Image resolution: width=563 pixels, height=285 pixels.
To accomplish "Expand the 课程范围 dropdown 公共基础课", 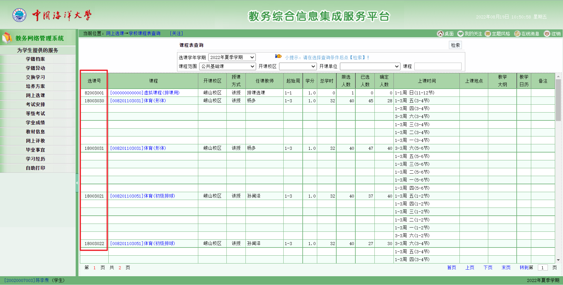I will pyautogui.click(x=227, y=66).
